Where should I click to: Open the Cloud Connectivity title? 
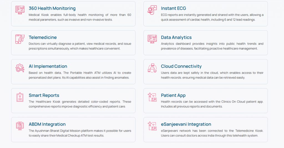click(x=181, y=66)
